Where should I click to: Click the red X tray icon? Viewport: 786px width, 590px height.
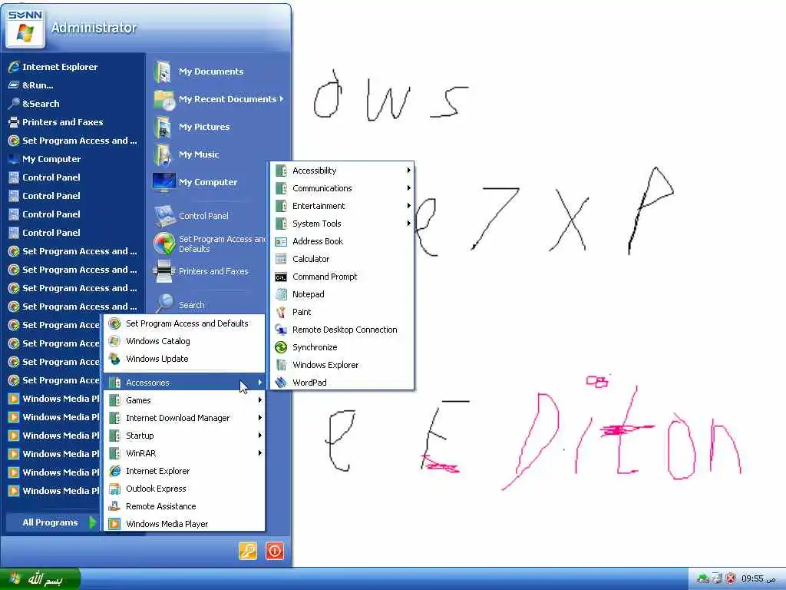tap(731, 578)
